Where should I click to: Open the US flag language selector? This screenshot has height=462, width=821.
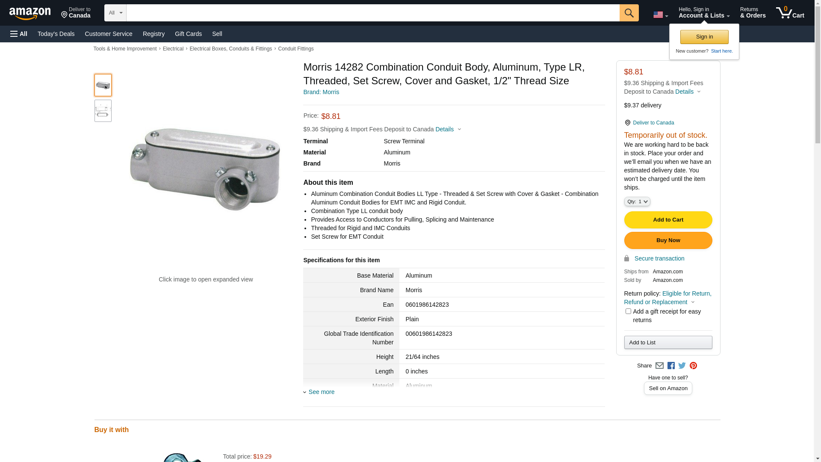[660, 15]
